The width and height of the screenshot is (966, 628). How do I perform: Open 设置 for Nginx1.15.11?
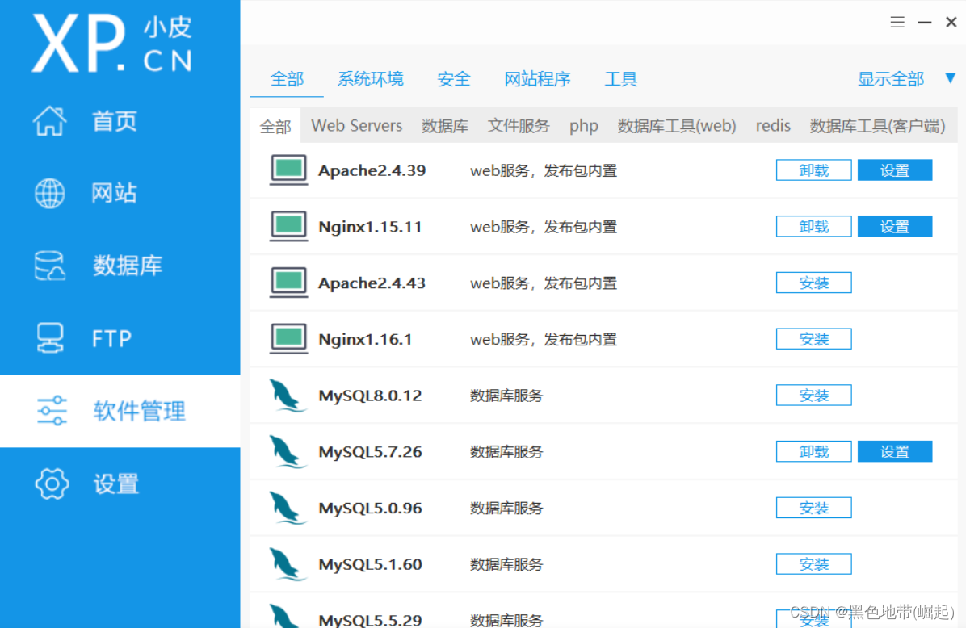click(x=895, y=227)
